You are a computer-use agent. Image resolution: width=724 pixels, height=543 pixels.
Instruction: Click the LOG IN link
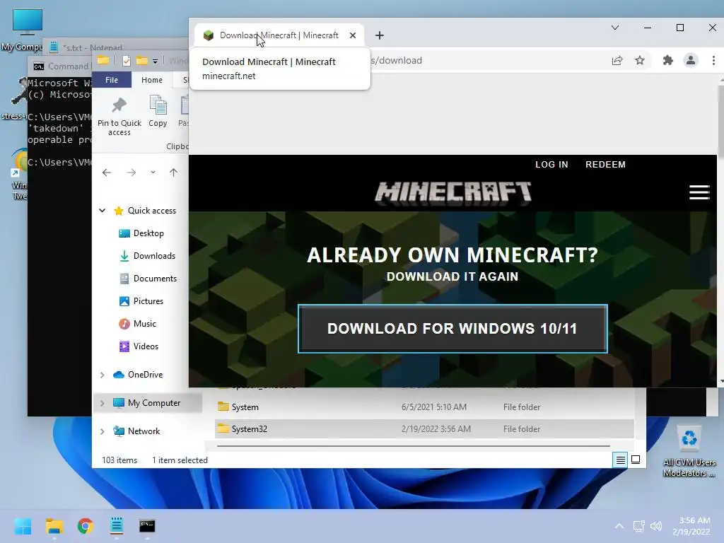(x=551, y=164)
